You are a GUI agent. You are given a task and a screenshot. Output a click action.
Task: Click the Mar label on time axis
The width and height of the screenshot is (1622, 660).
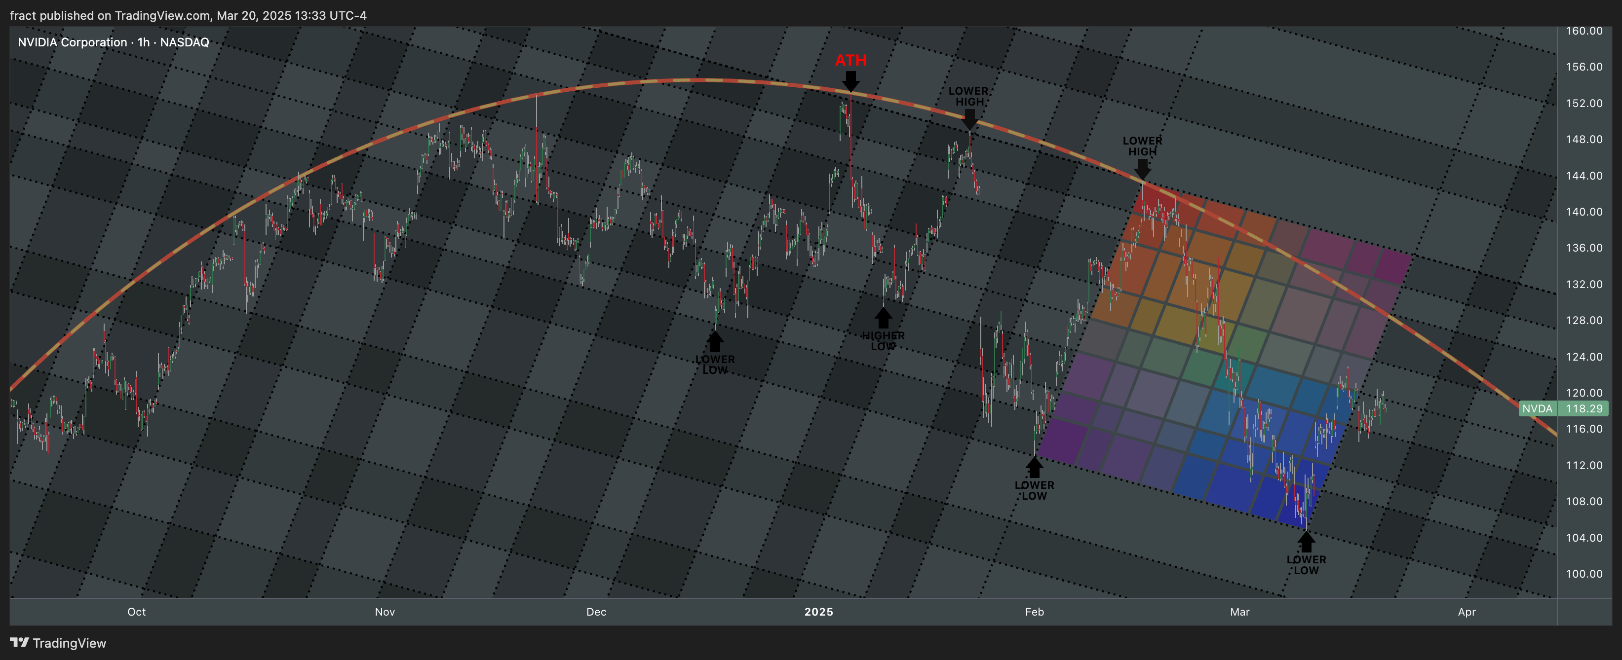[x=1240, y=612]
